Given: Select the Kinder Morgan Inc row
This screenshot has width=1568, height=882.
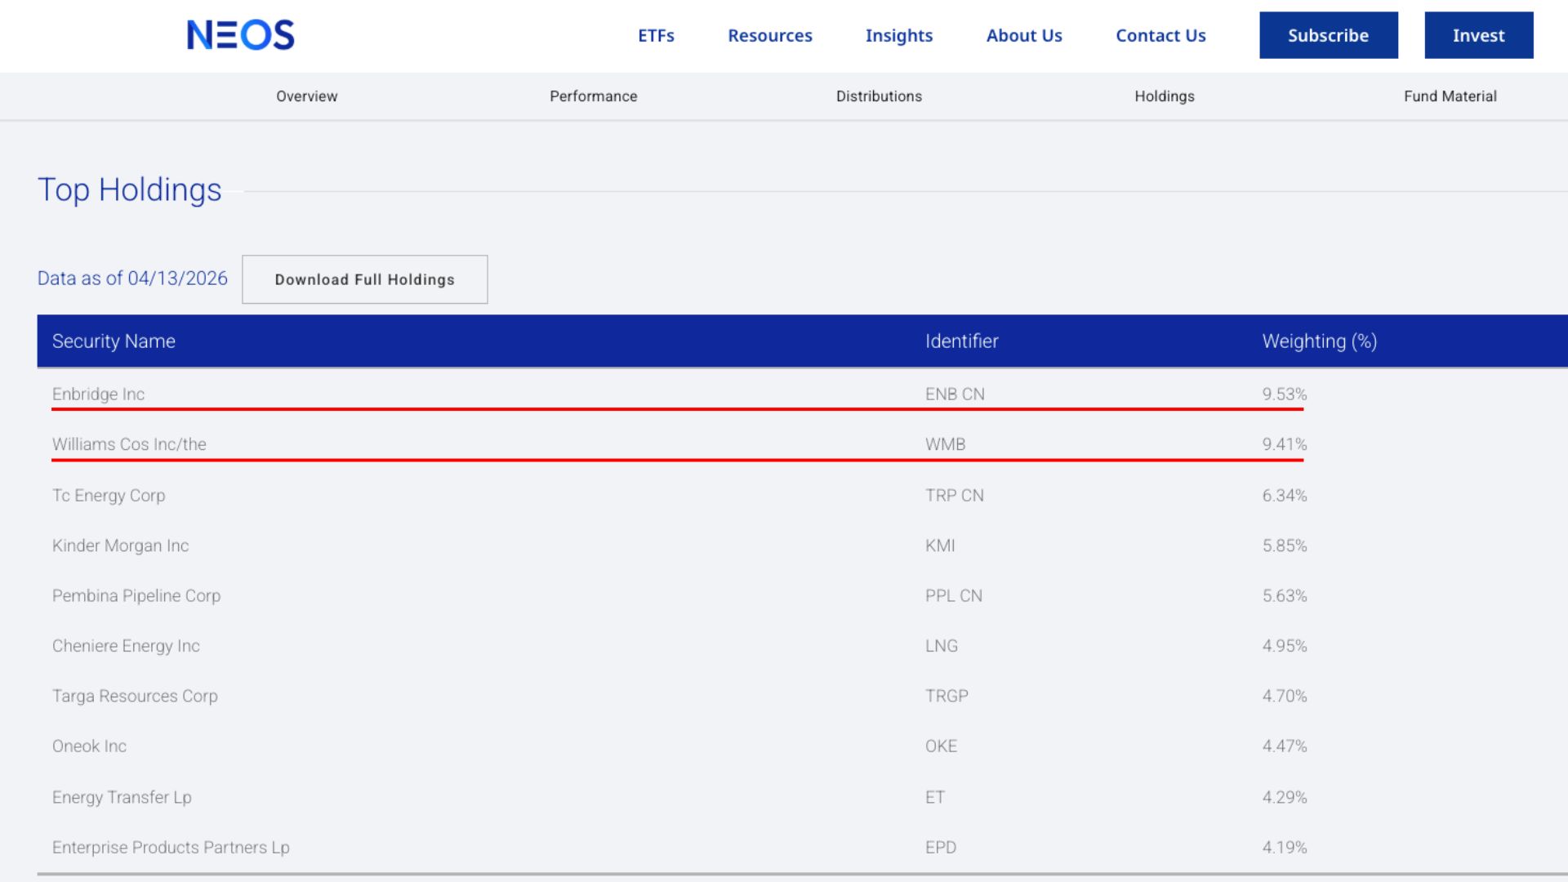Looking at the screenshot, I should pyautogui.click(x=120, y=546).
